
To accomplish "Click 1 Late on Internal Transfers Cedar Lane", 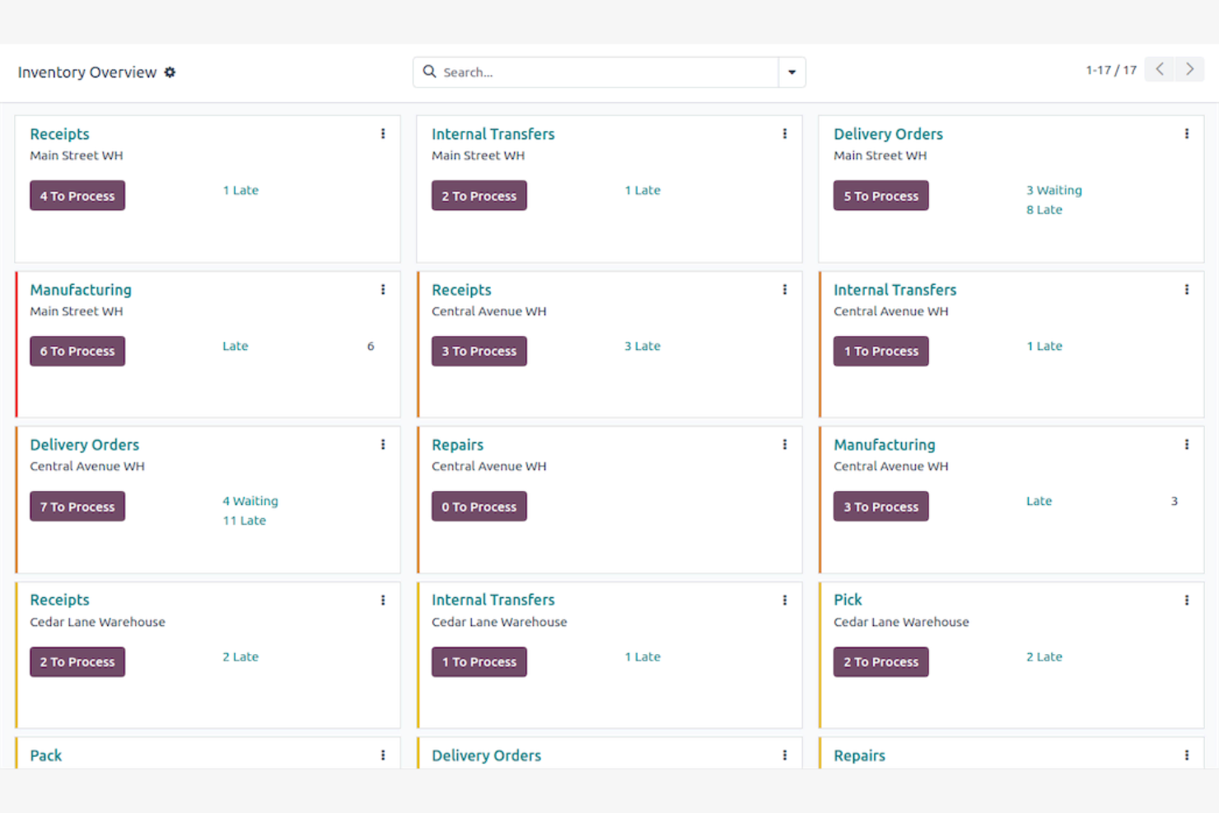I will [x=642, y=656].
